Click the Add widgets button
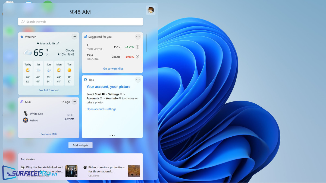This screenshot has height=183, width=326. coord(80,145)
